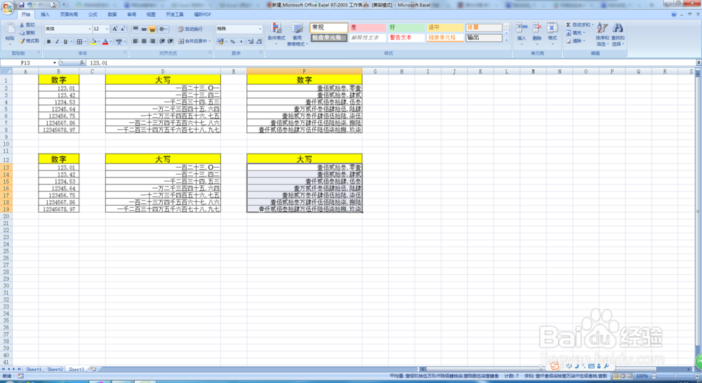Open the Sheet2 worksheet tab
The height and width of the screenshot is (383, 702).
point(55,369)
